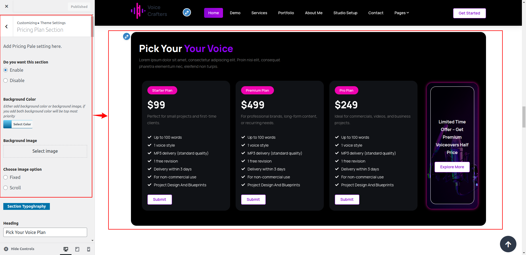Choose the Scroll image option
The image size is (526, 255).
point(5,188)
